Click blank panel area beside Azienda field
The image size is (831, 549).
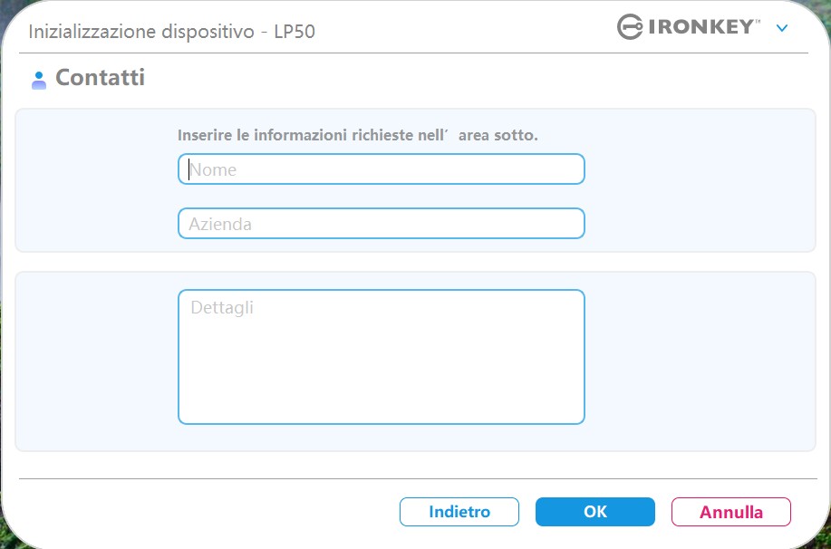coord(700,224)
